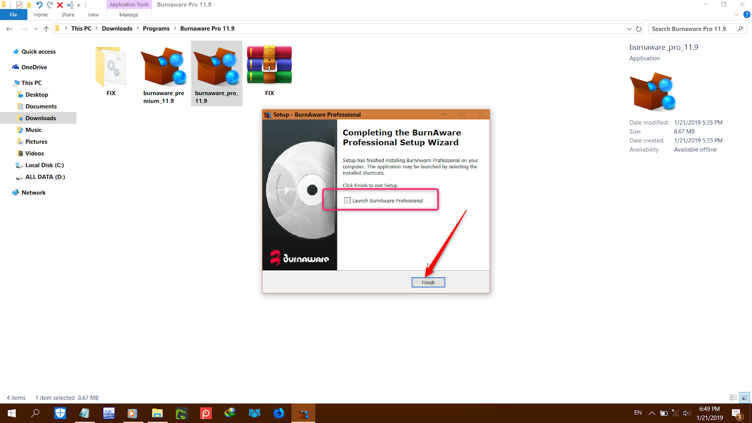Click the Rename icon in title bar
752x423 pixels.
(70, 5)
